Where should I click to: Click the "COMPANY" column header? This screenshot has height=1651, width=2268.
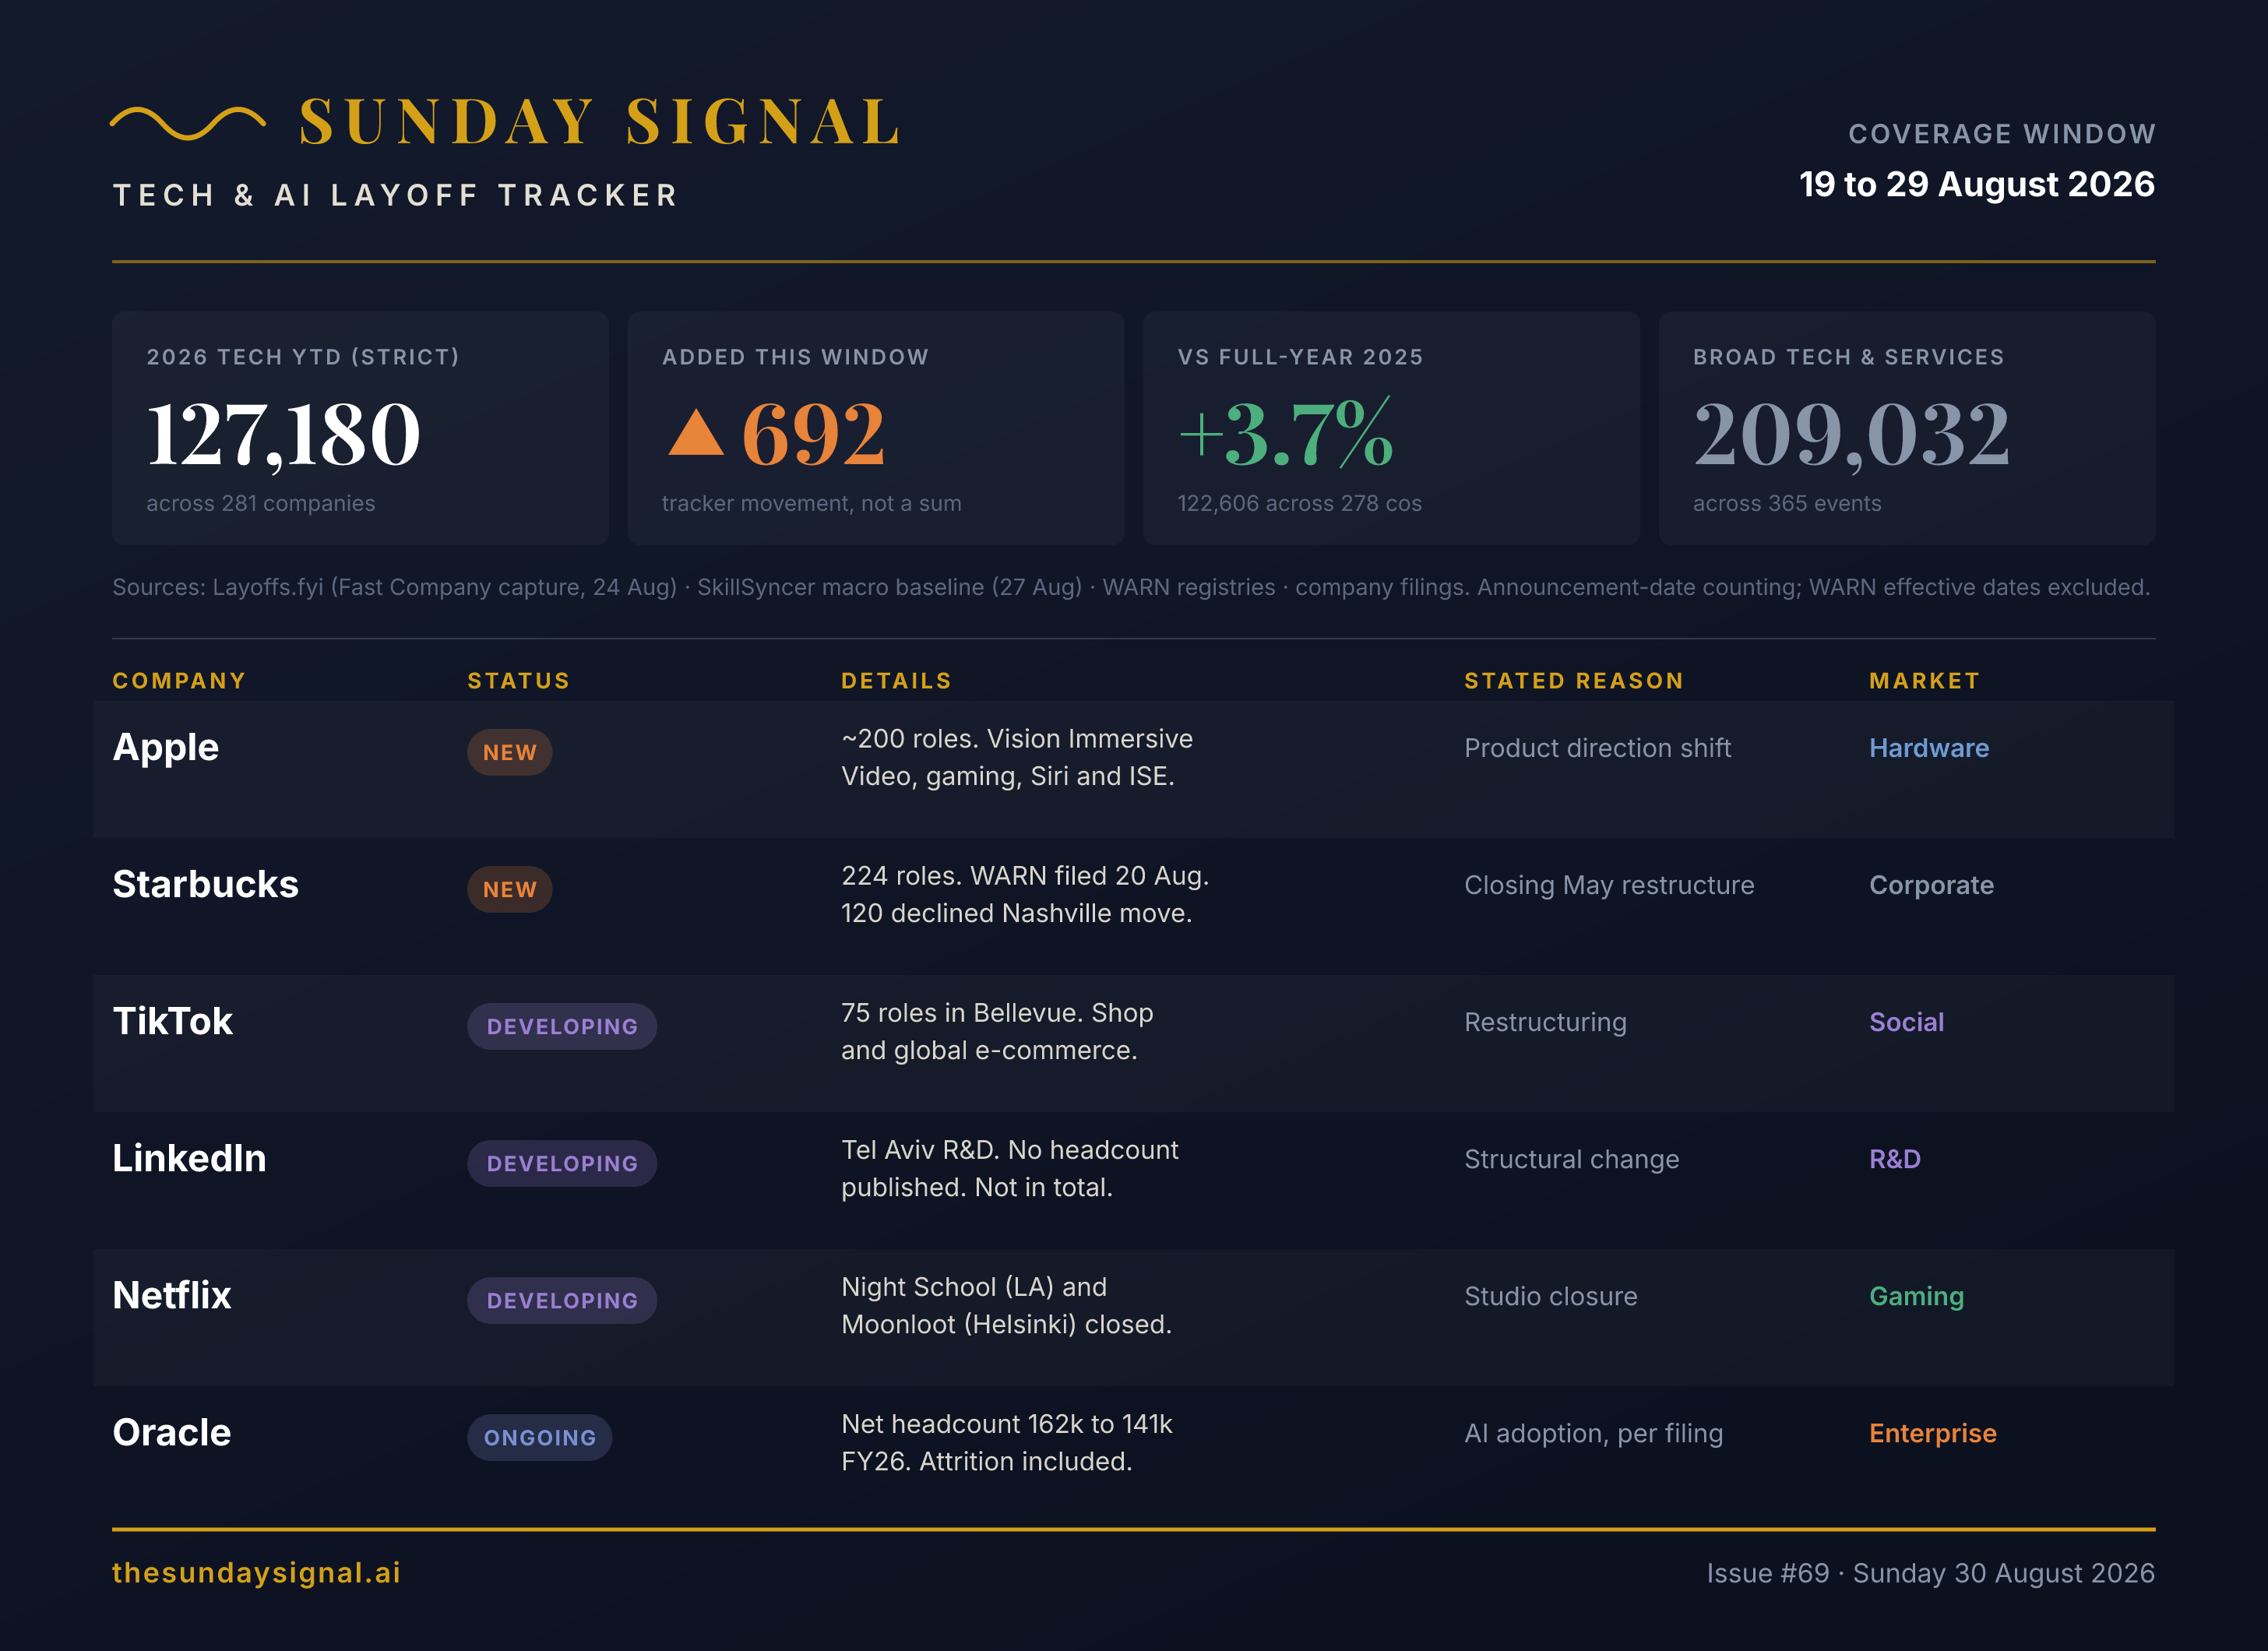(179, 681)
